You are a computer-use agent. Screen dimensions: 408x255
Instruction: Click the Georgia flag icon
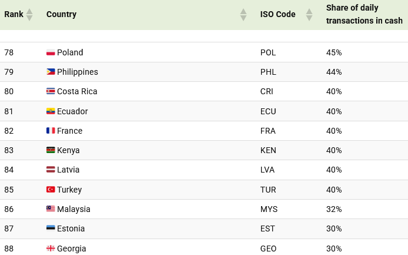[51, 249]
